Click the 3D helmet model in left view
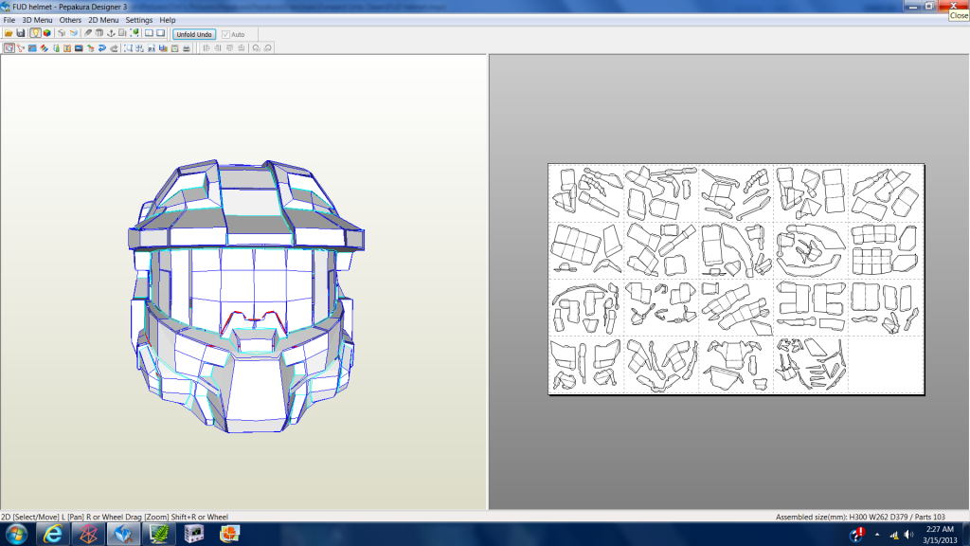Viewport: 970px width, 546px height. pos(246,296)
